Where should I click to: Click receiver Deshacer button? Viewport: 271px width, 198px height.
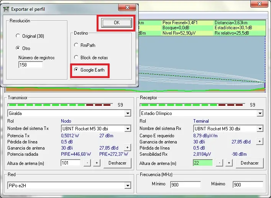pyautogui.click(x=250, y=163)
